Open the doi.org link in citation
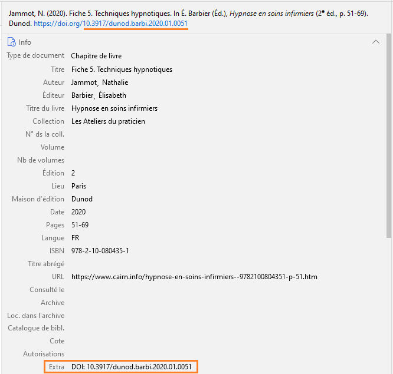The height and width of the screenshot is (374, 393). [x=110, y=24]
